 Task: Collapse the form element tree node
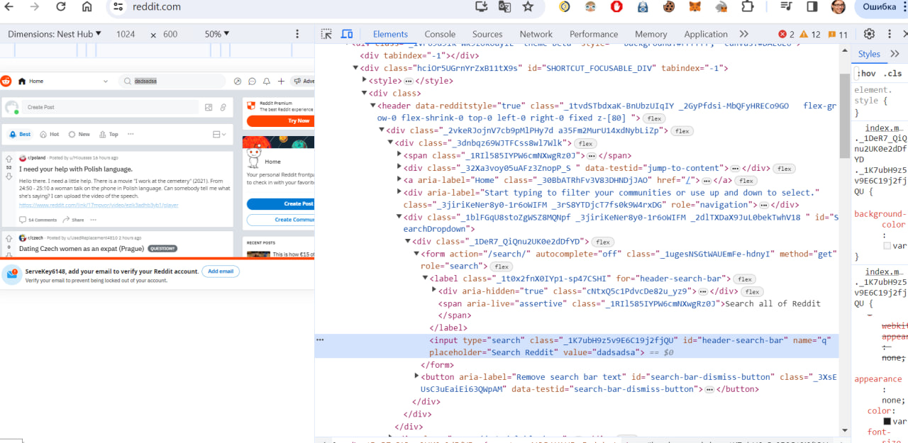click(416, 254)
